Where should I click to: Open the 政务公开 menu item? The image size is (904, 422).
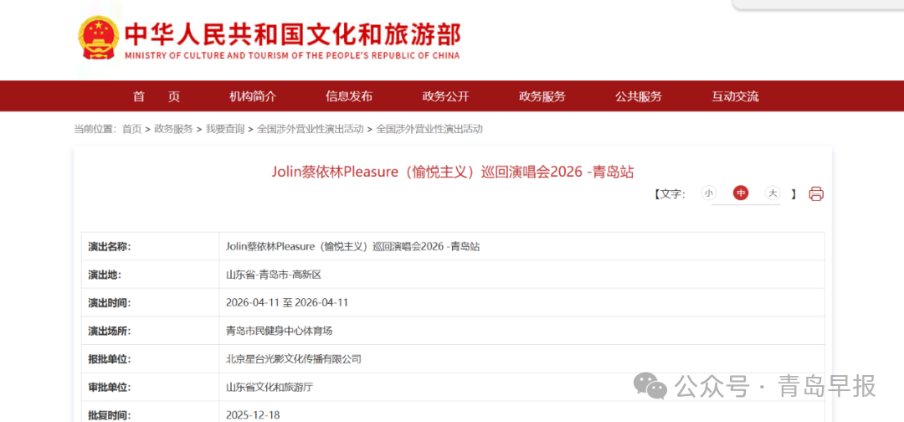tap(445, 96)
